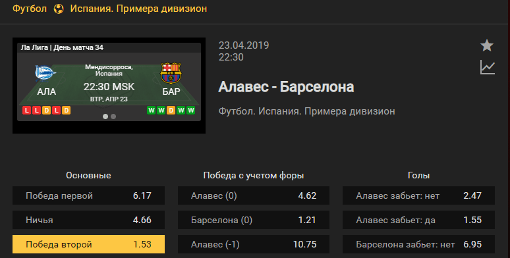The height and width of the screenshot is (258, 510).
Task: Click the football icon in breadcrumb
Action: pyautogui.click(x=59, y=9)
